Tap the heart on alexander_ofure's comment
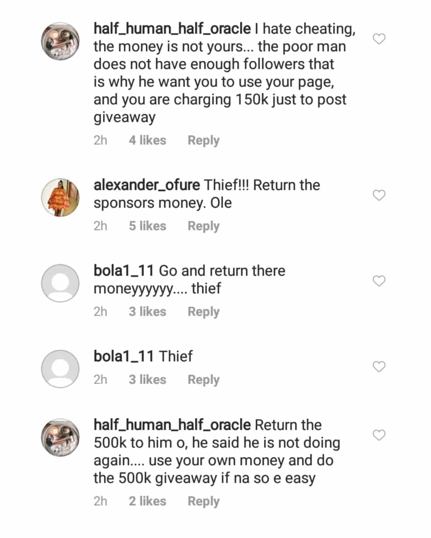The height and width of the screenshot is (538, 431). (379, 195)
